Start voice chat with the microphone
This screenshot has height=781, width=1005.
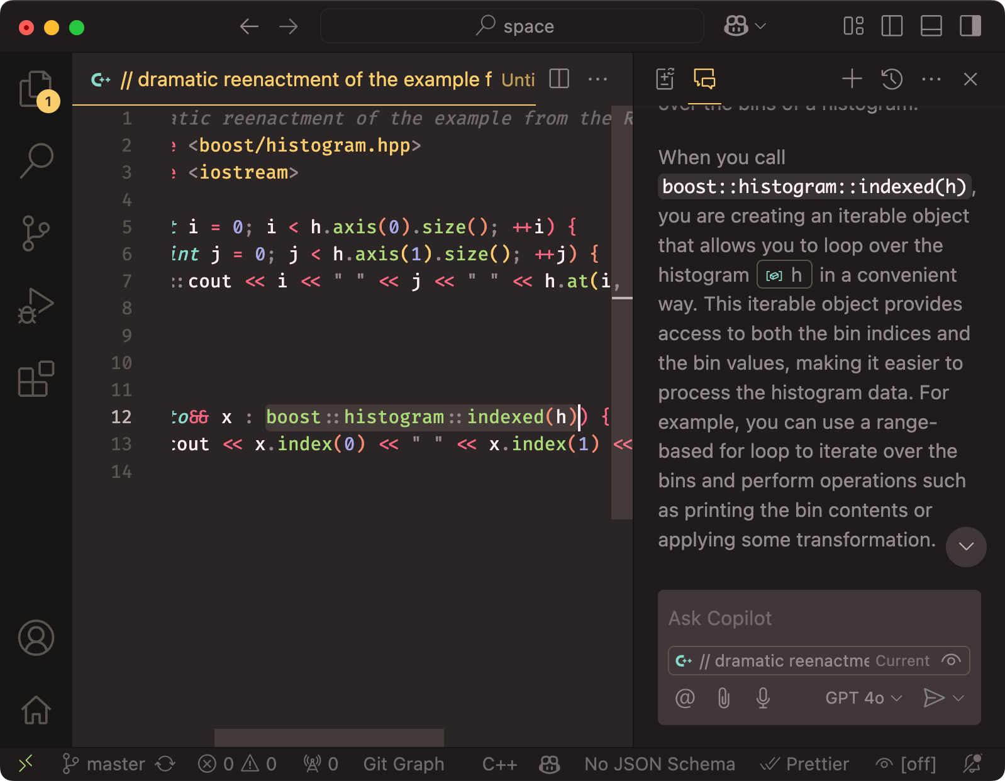pyautogui.click(x=763, y=698)
